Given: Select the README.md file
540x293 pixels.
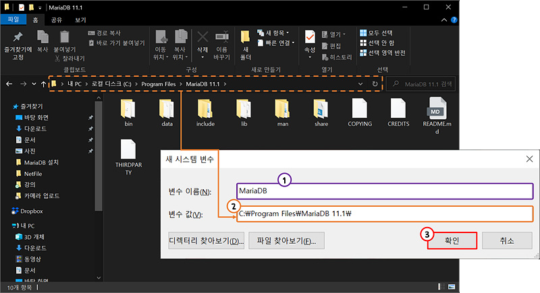Looking at the screenshot, I should (x=437, y=116).
